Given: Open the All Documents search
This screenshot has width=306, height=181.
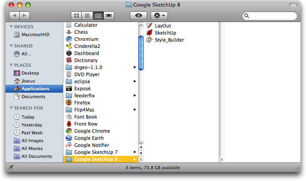Looking at the screenshot, I should click(x=33, y=156).
